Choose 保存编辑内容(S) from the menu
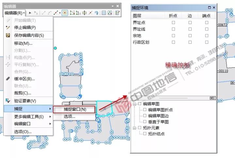 28,35
